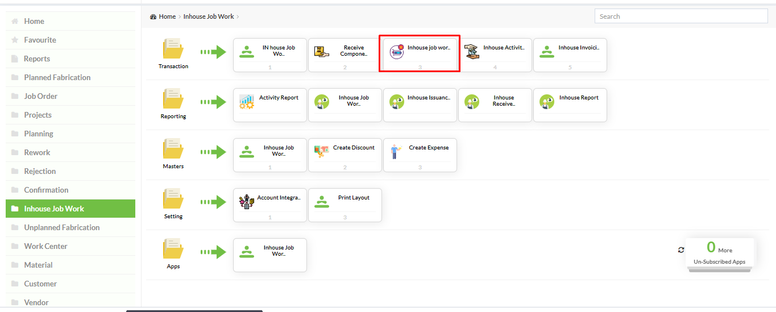Screen dimensions: 776x312
Task: Open Create Discount tile
Action: coord(345,155)
